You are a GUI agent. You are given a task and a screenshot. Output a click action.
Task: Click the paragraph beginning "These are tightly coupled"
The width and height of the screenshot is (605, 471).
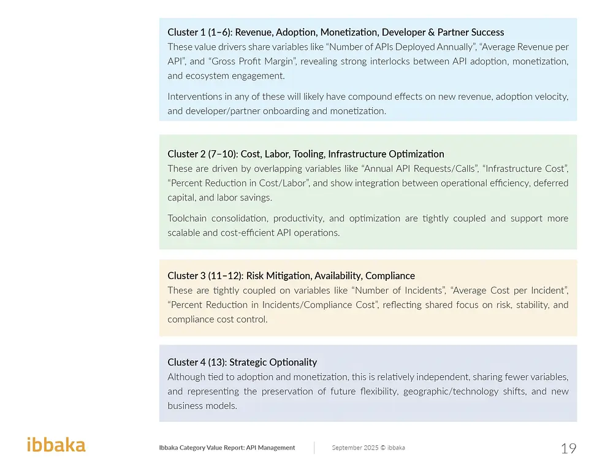point(368,305)
